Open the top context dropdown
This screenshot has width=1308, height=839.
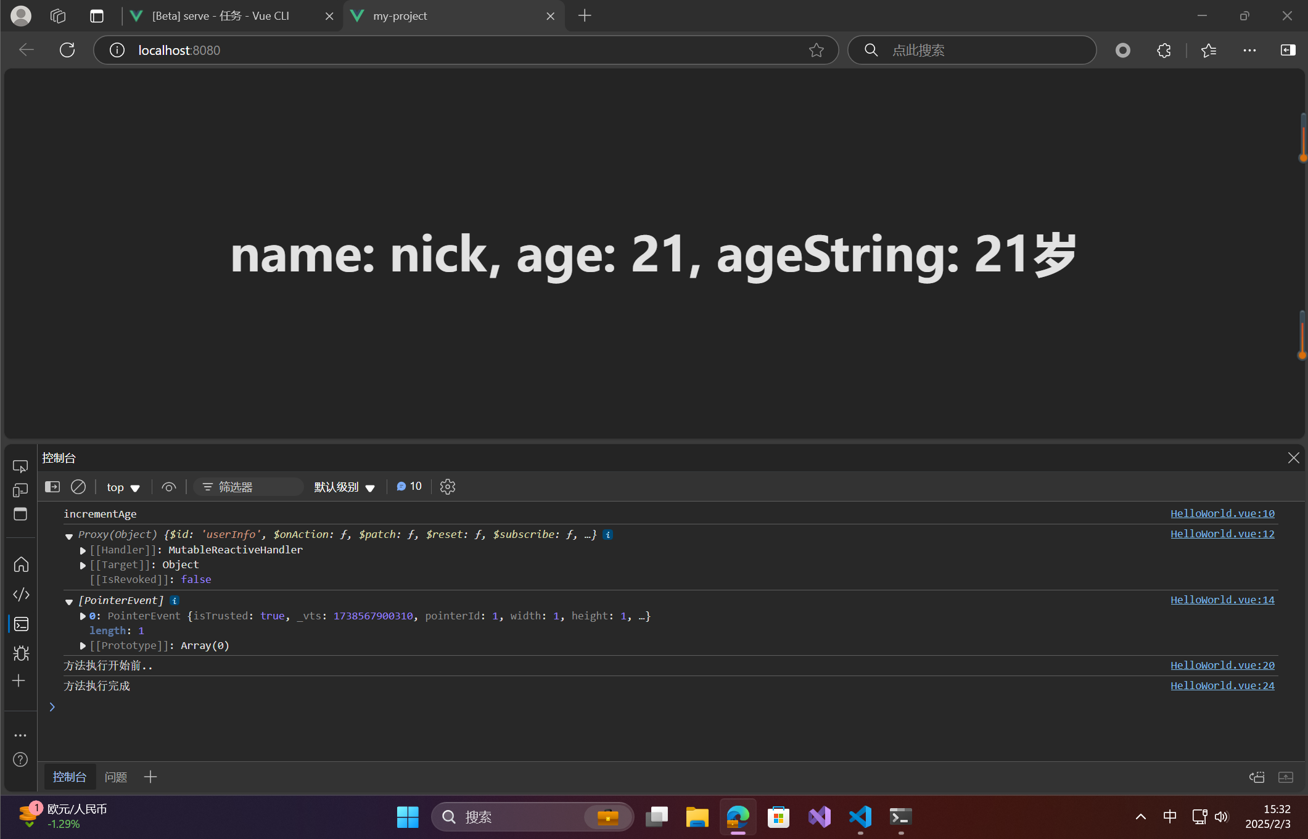tap(123, 487)
